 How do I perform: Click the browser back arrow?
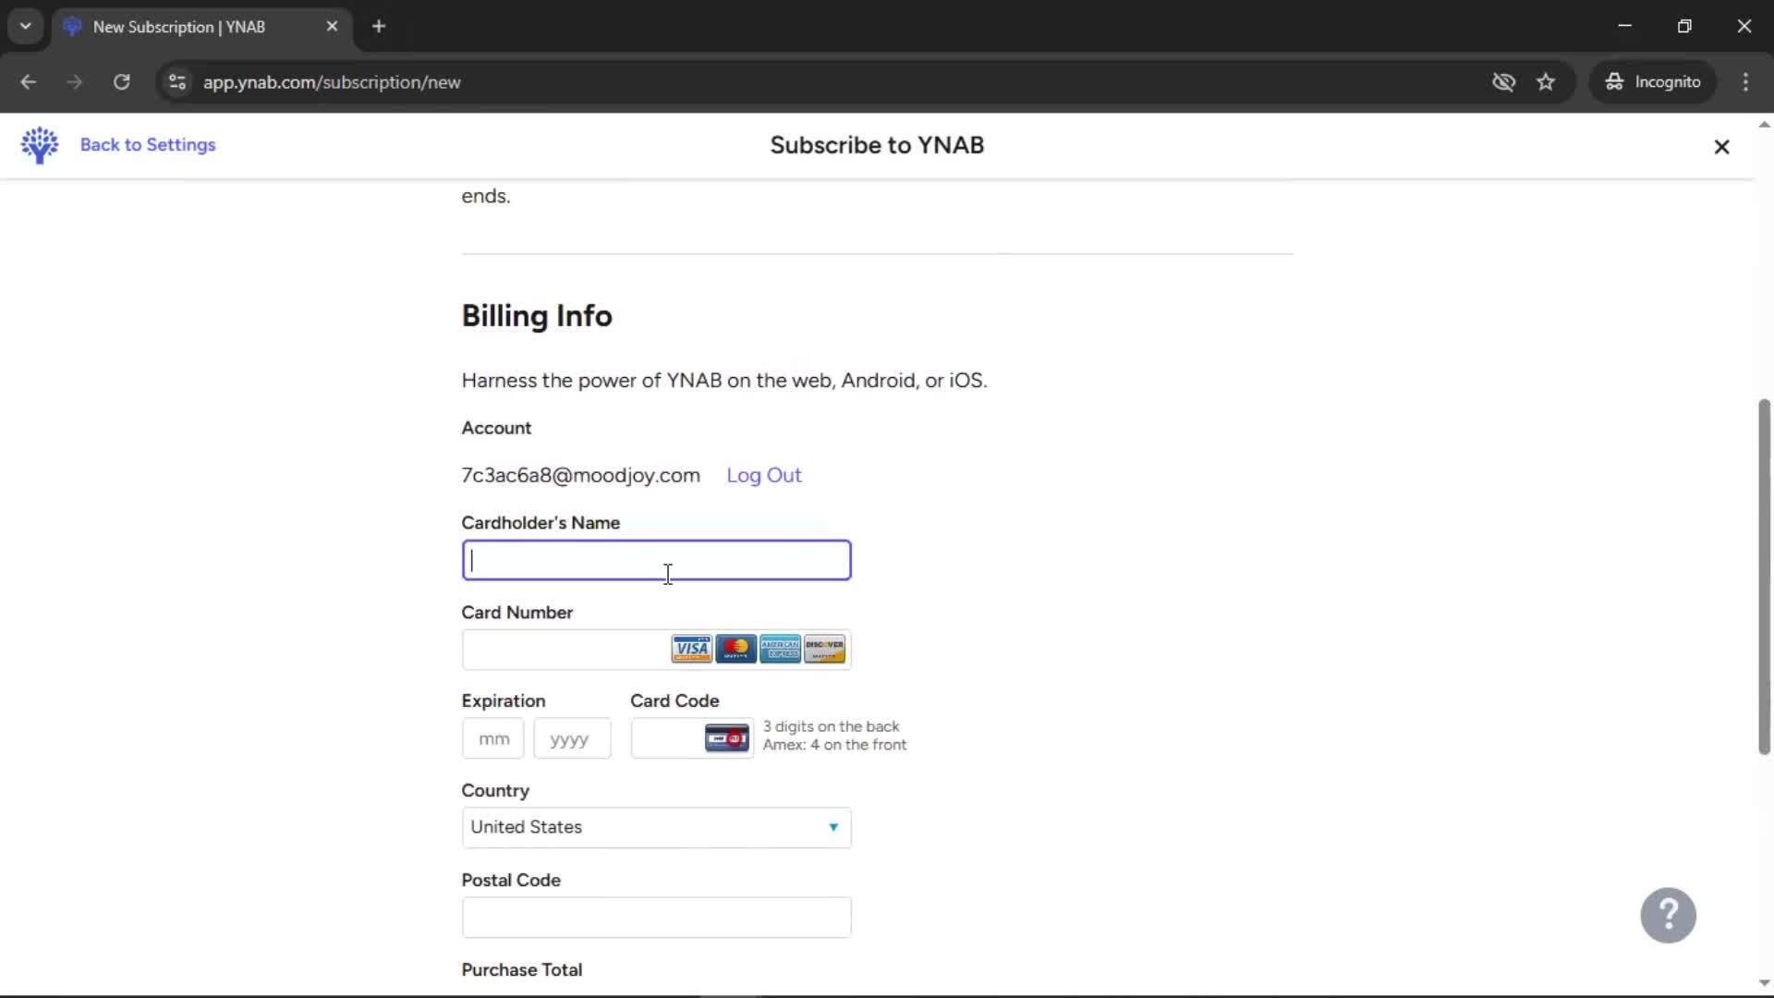point(29,82)
